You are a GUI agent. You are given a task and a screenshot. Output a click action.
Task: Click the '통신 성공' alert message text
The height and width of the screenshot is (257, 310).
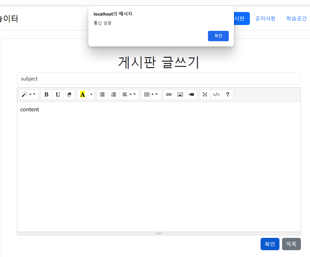[x=102, y=23]
